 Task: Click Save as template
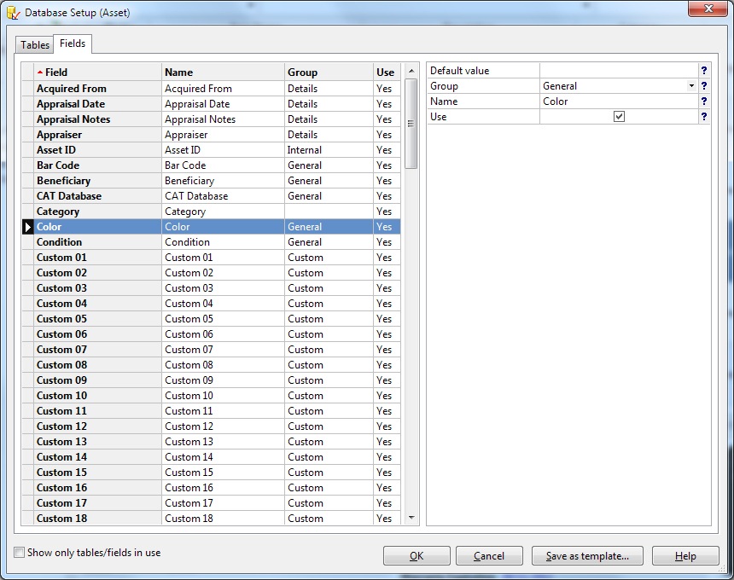(587, 555)
